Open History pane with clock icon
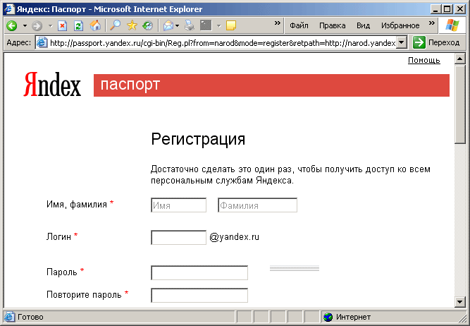Viewport: 470px width, 326px height. [x=147, y=26]
